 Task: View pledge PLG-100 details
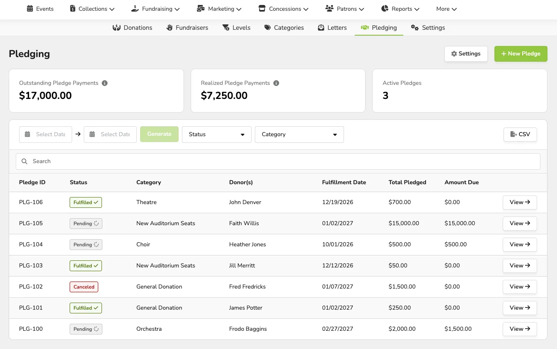point(520,329)
